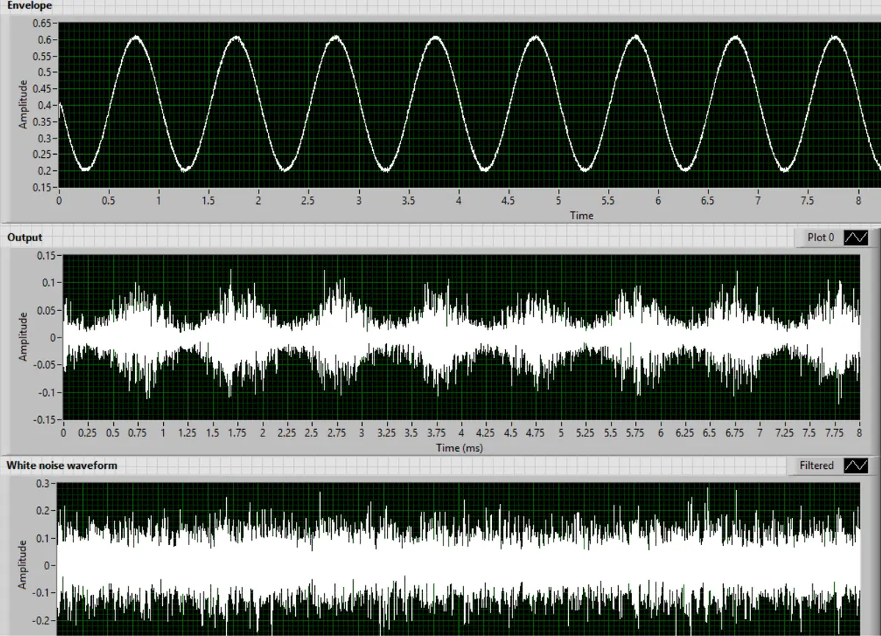
Task: Select the 'Plot 0' legend label
Action: (821, 238)
